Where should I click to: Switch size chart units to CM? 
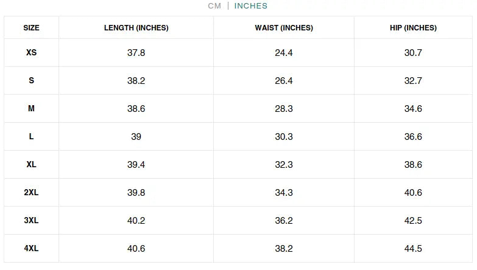214,6
